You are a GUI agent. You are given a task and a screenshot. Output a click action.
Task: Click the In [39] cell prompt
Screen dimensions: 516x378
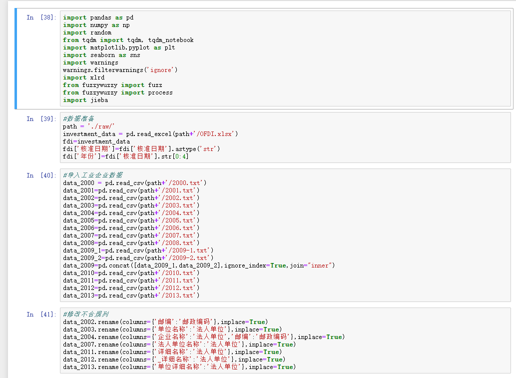[41, 119]
